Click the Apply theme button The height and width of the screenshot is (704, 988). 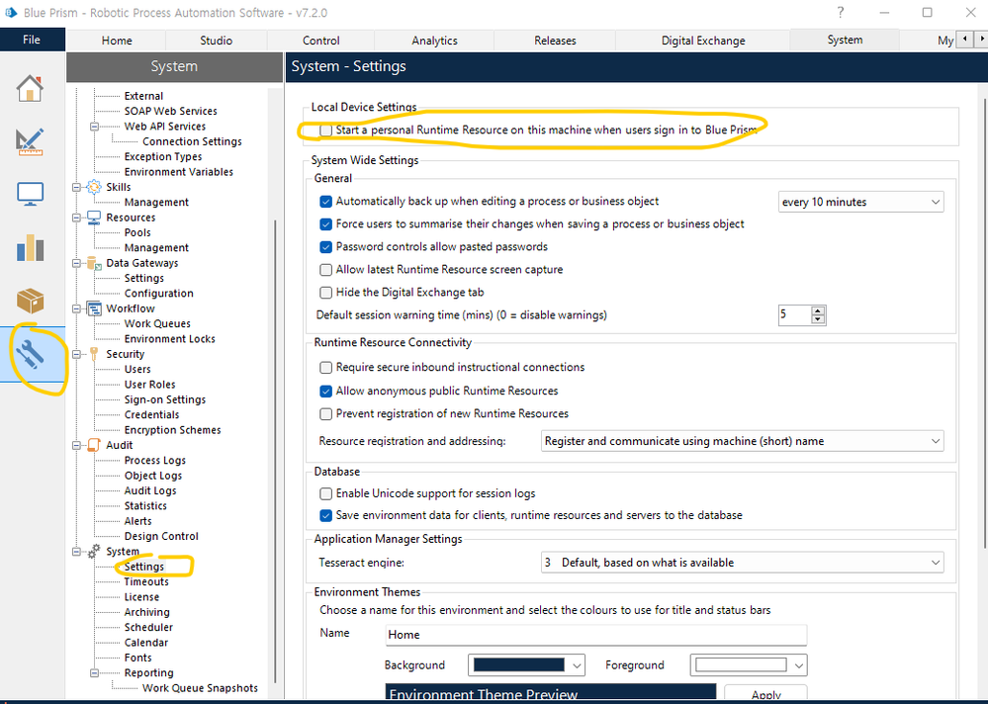(x=765, y=694)
